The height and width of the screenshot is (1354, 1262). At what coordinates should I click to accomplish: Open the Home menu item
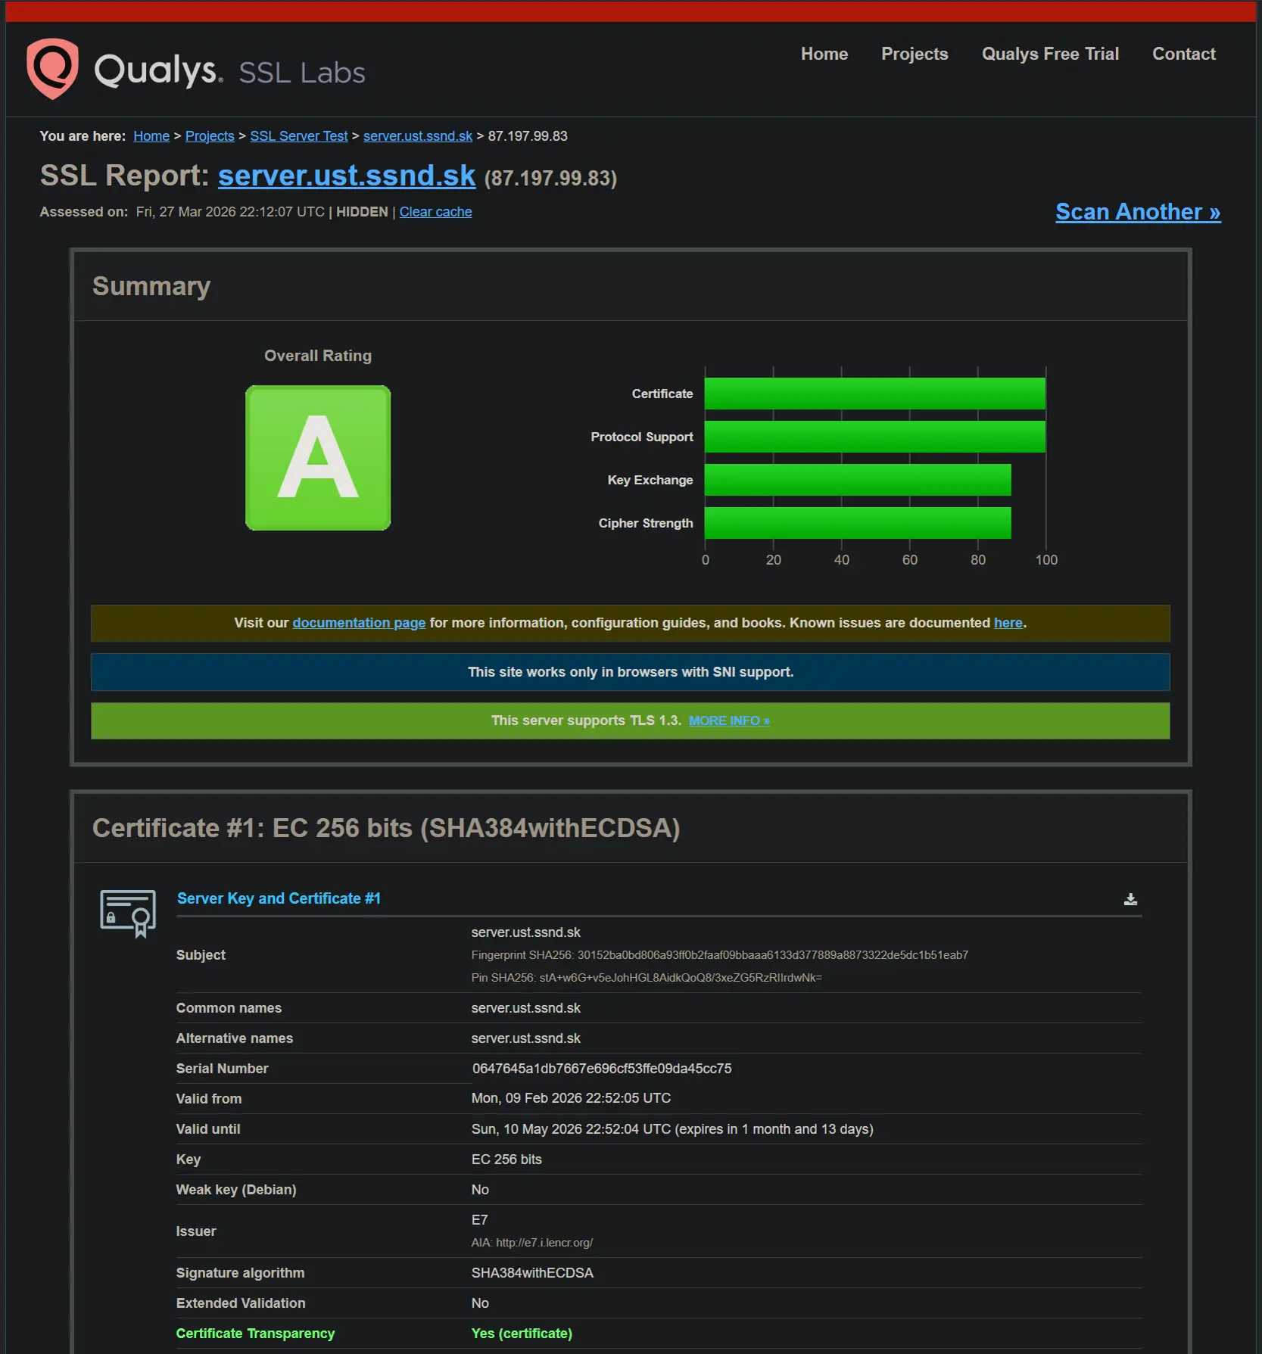coord(824,54)
